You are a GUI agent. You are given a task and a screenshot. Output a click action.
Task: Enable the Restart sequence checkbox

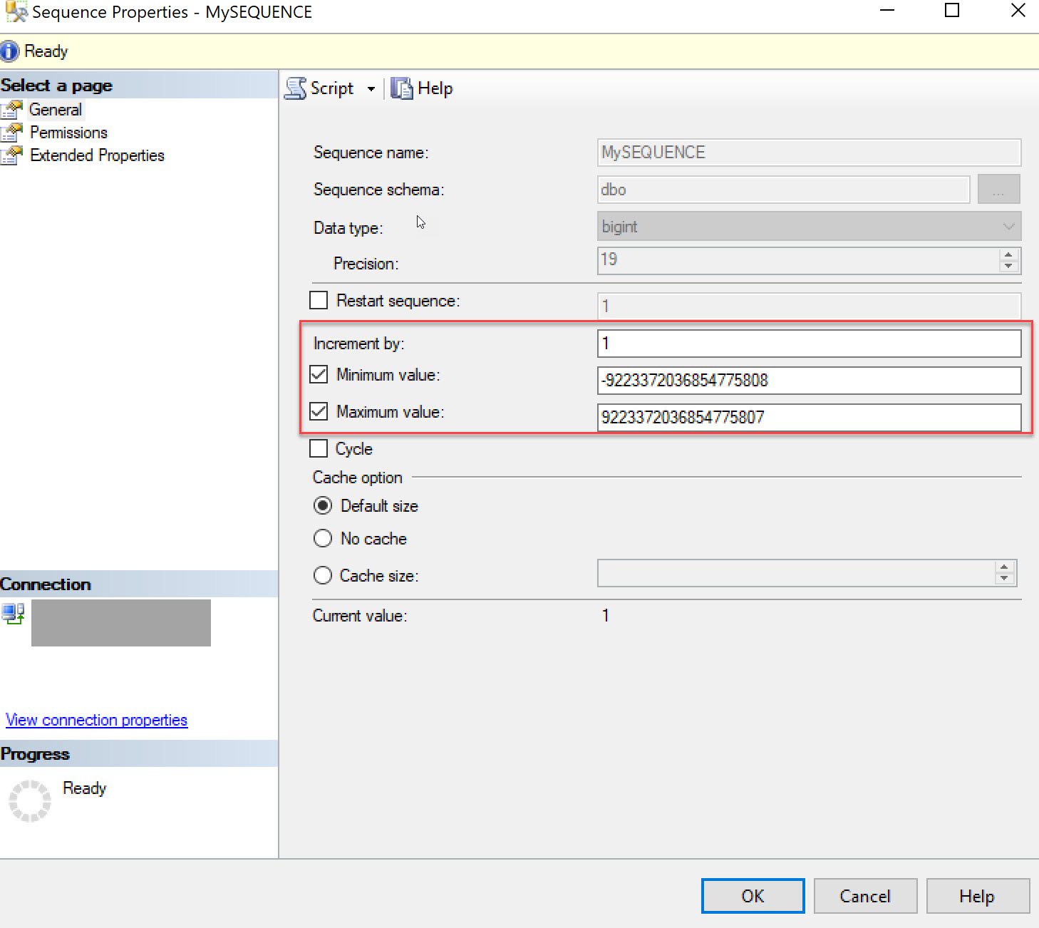[x=319, y=300]
